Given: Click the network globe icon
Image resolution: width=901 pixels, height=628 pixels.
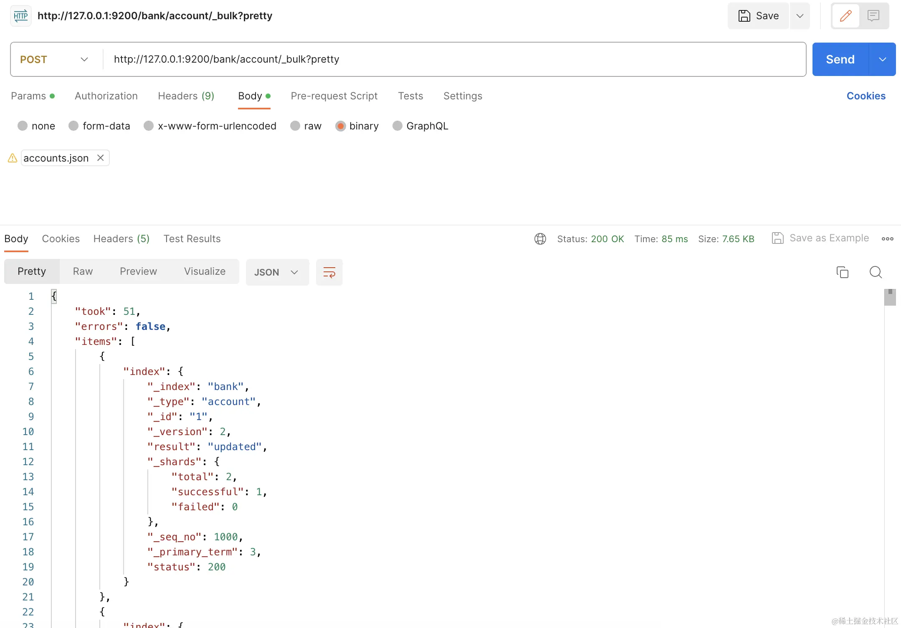Looking at the screenshot, I should point(540,239).
